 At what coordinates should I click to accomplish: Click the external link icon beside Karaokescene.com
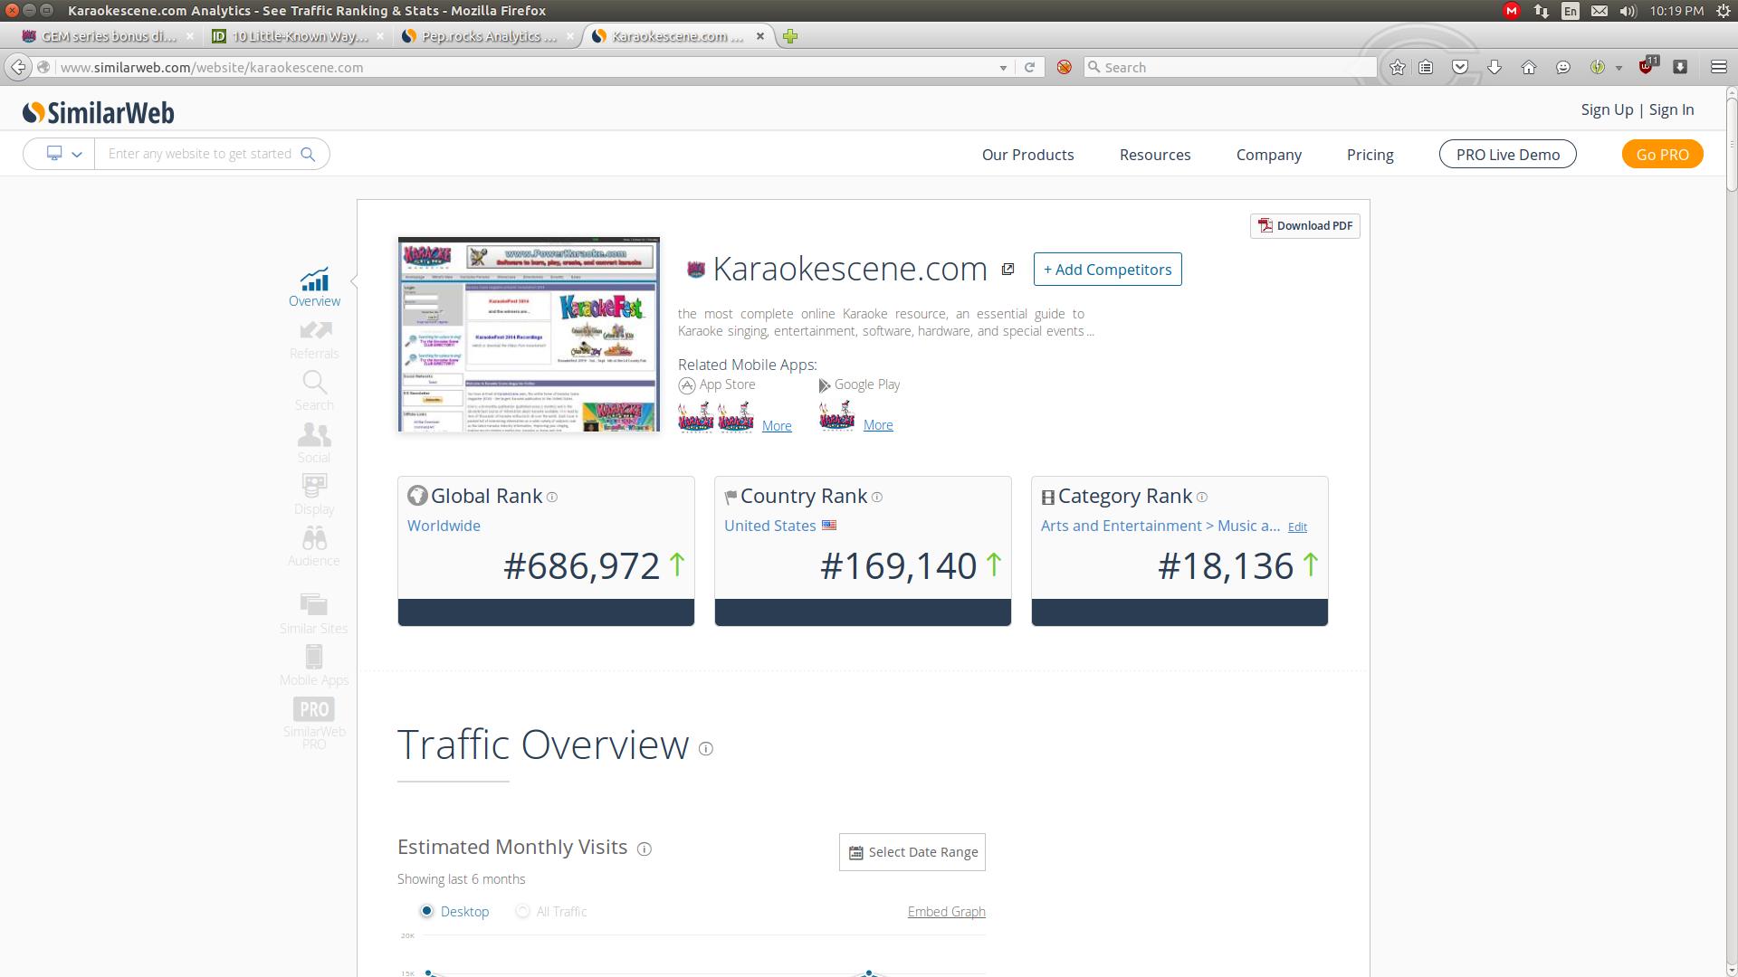1007,270
